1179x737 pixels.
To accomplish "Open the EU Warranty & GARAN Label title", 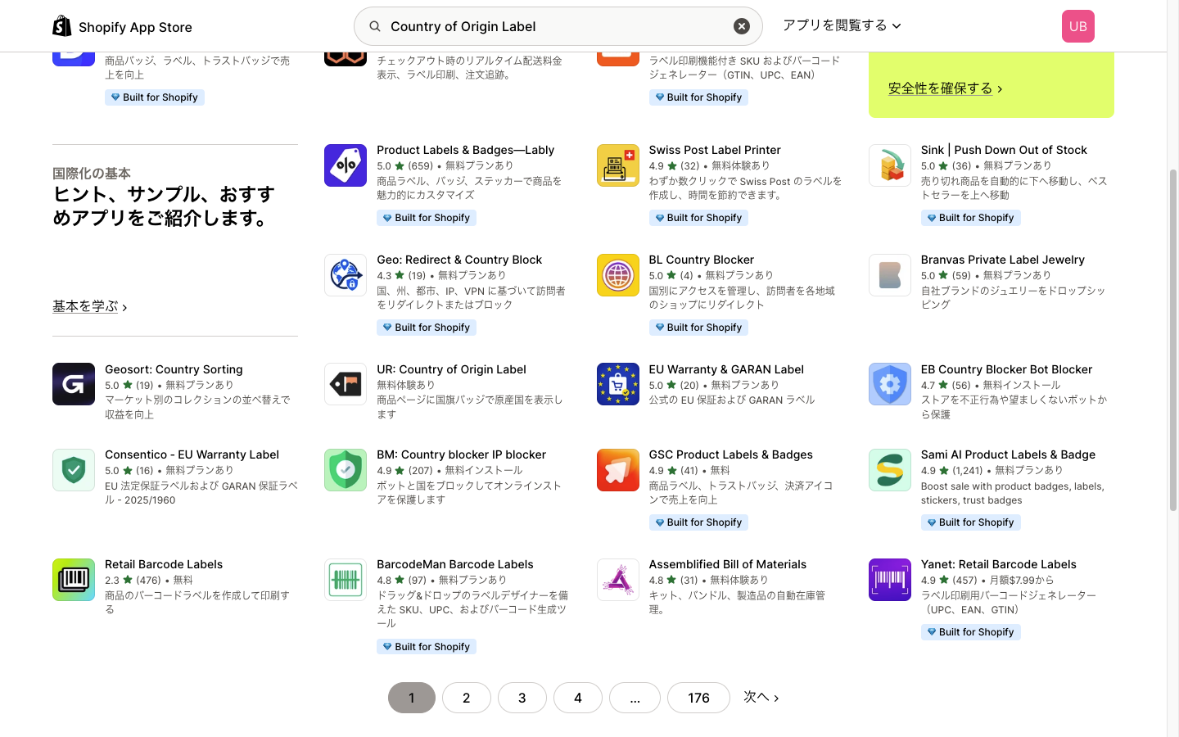I will coord(726,369).
